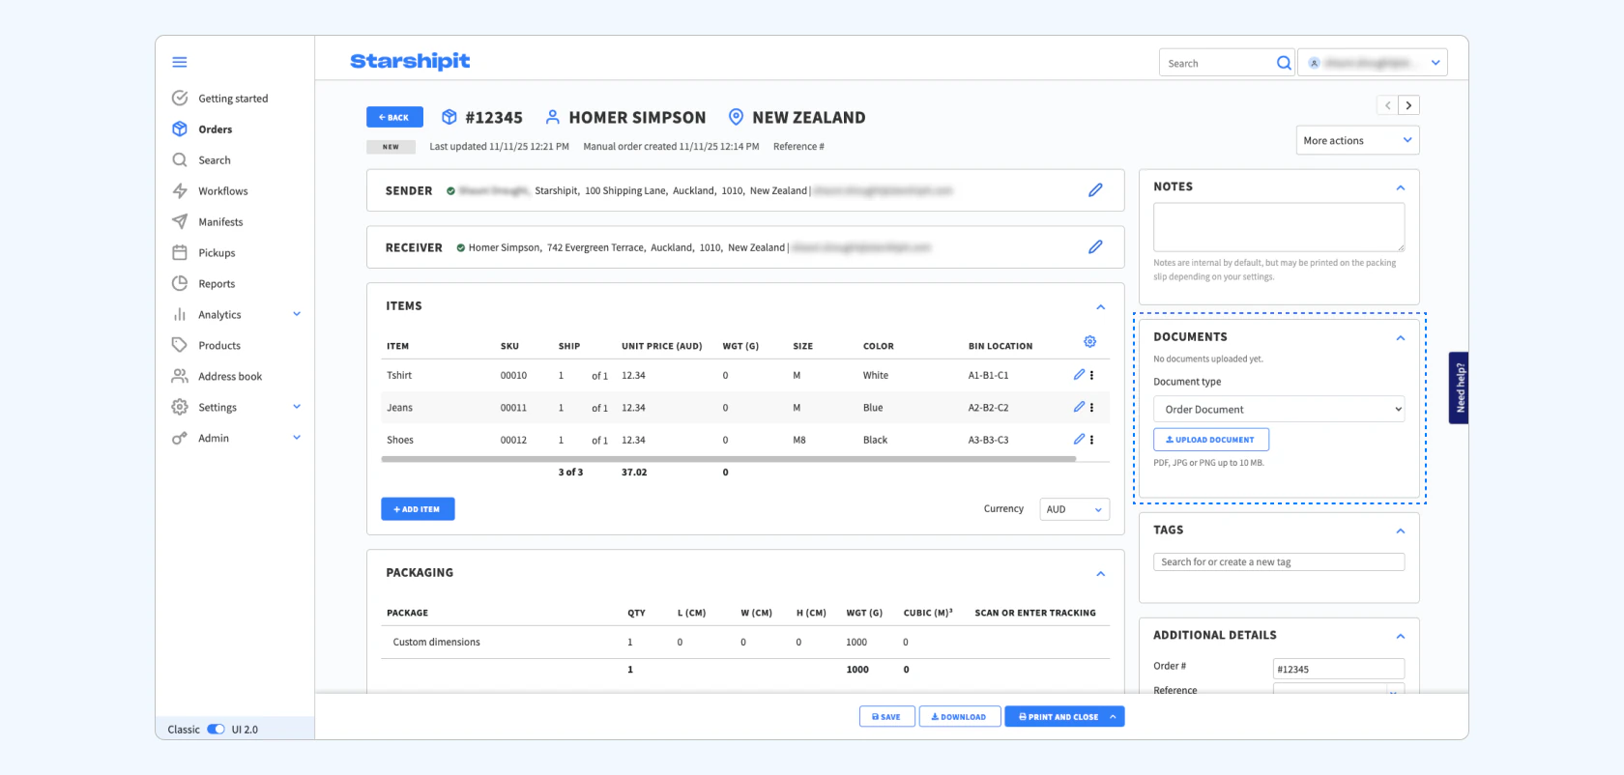Open Address book in the sidebar
This screenshot has width=1624, height=775.
coord(230,377)
